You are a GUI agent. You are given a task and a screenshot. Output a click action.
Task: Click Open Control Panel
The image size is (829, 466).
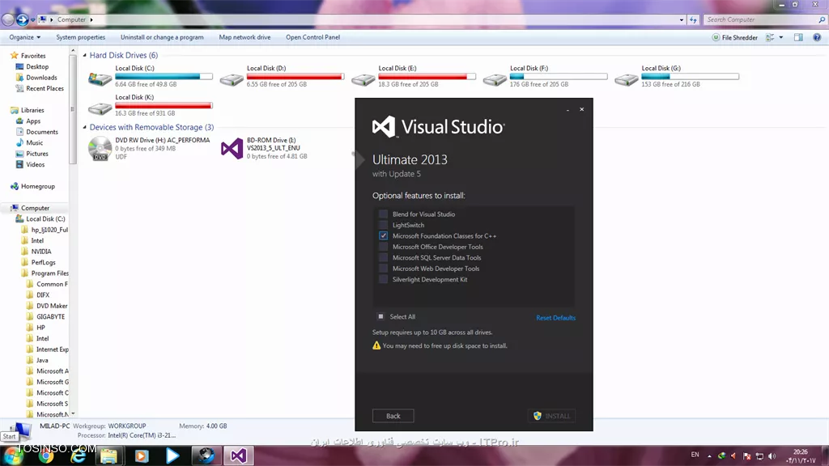(313, 37)
